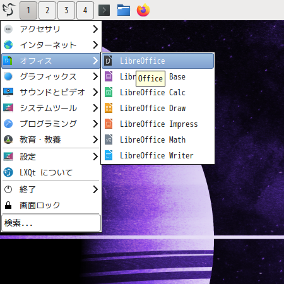The width and height of the screenshot is (284, 284).
Task: Click the アクセサリ category icon
Action: 8,29
